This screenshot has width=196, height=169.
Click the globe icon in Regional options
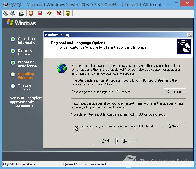(x=62, y=68)
